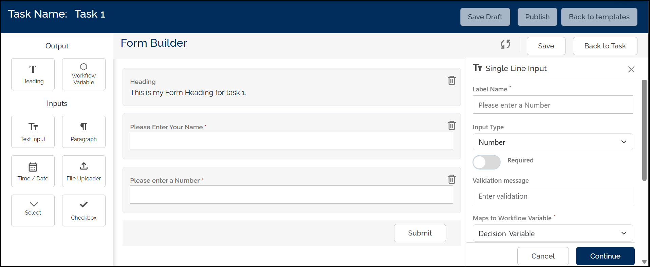The width and height of the screenshot is (650, 267).
Task: Add a Time / Date input
Action: pyautogui.click(x=33, y=171)
